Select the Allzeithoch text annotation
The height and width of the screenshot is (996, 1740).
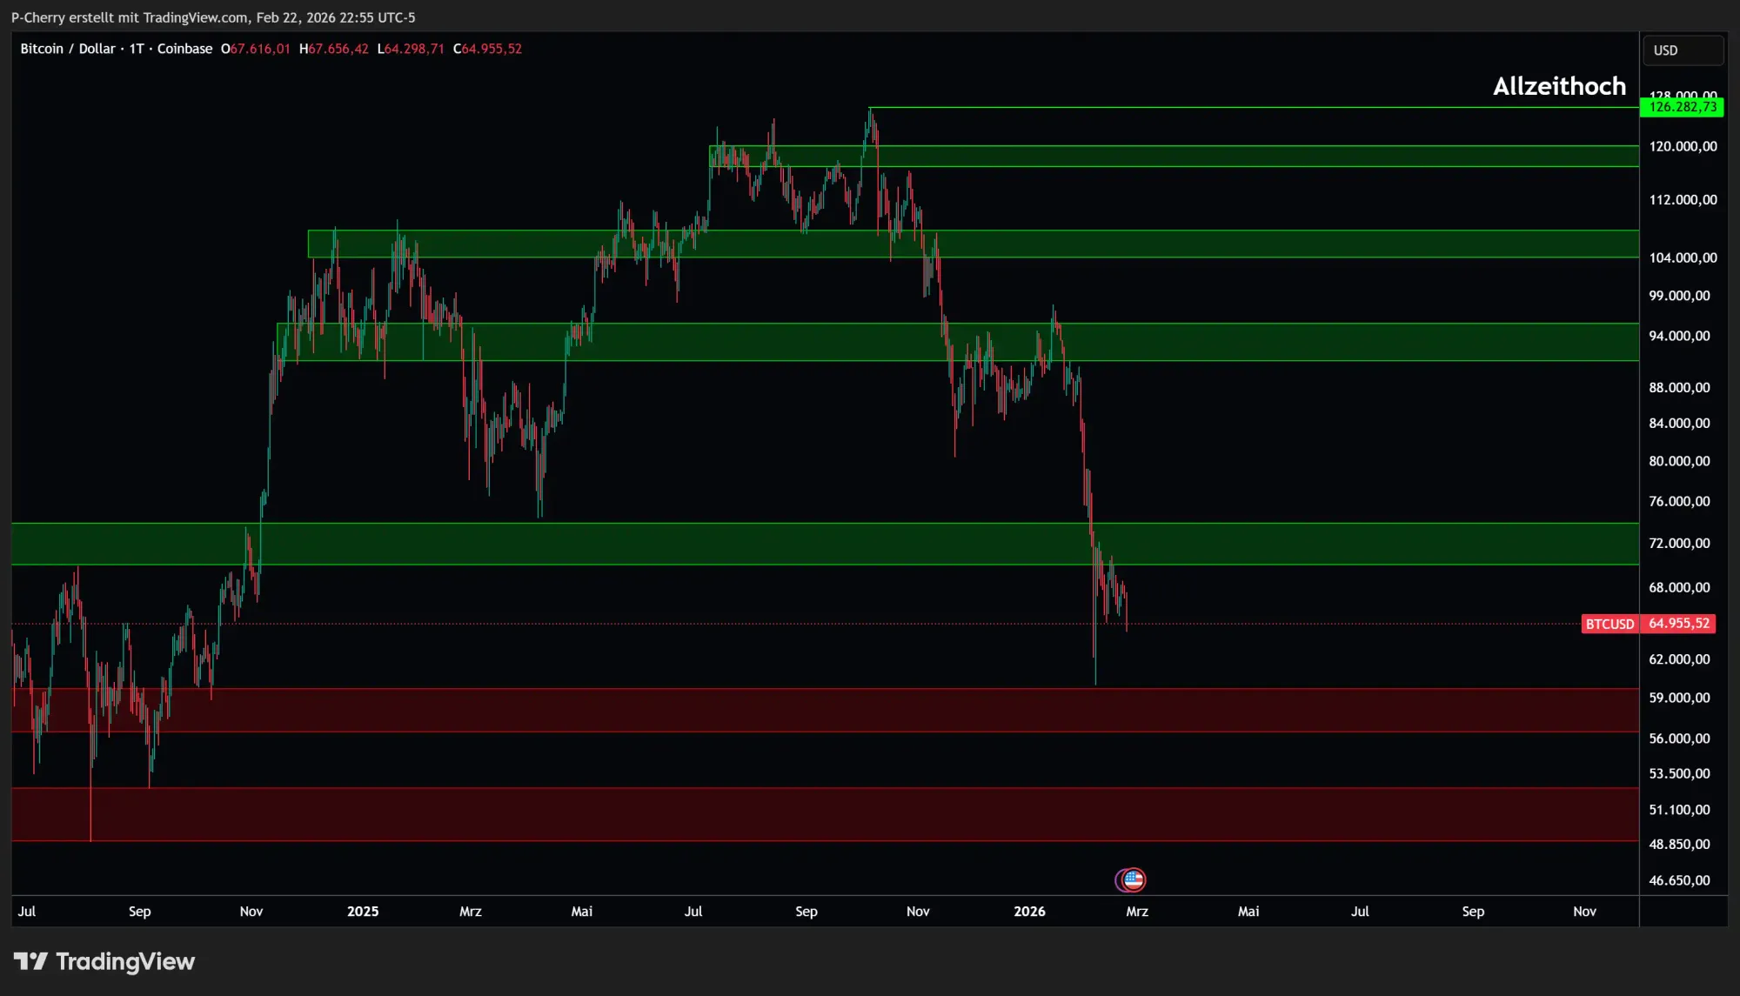click(1558, 86)
